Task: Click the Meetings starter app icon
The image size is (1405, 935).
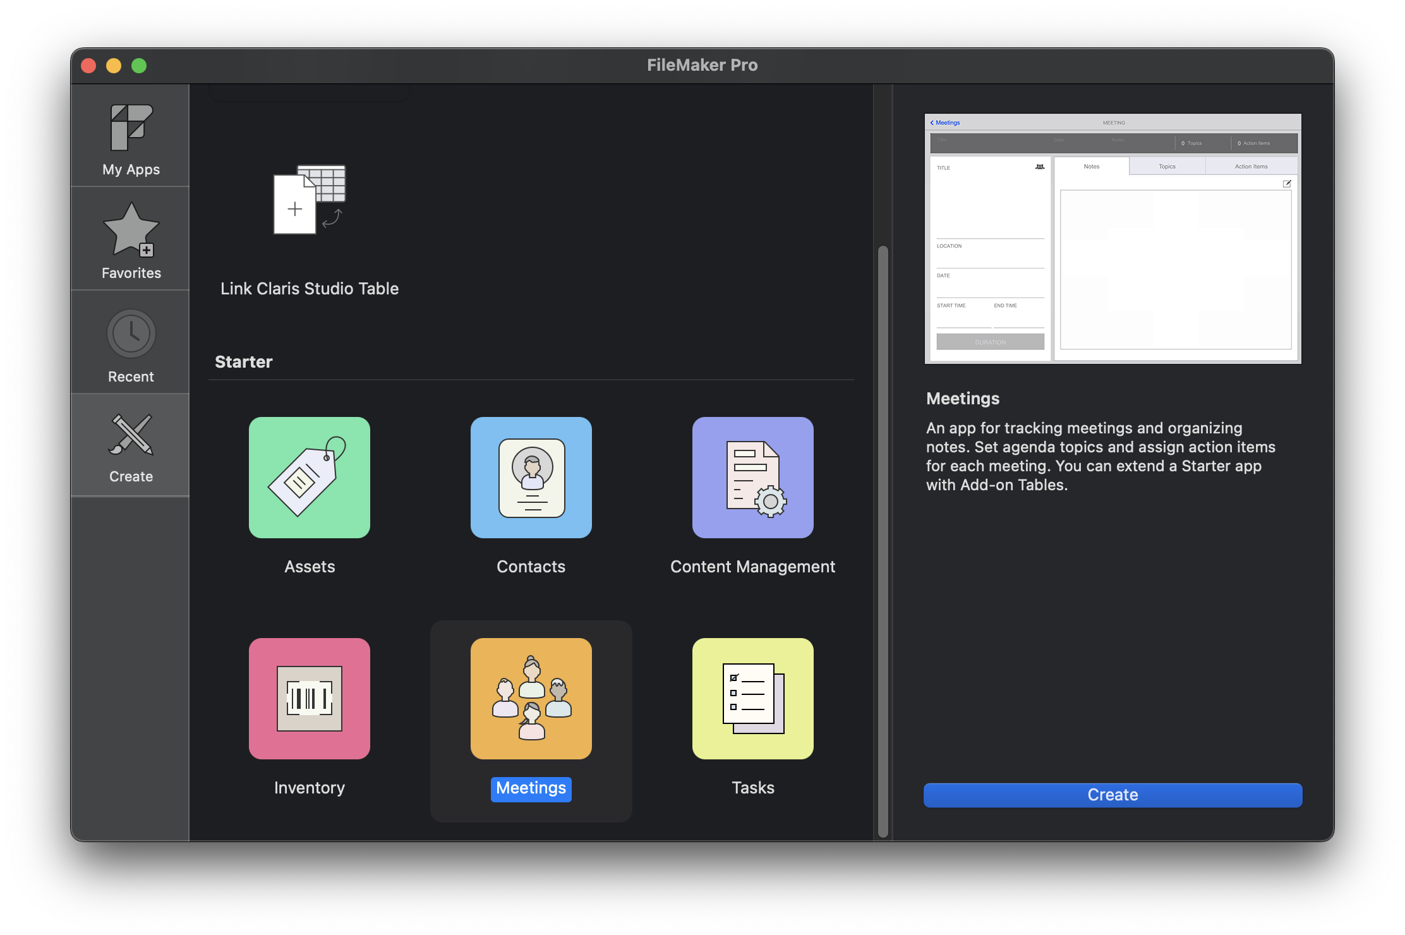Action: coord(531,699)
